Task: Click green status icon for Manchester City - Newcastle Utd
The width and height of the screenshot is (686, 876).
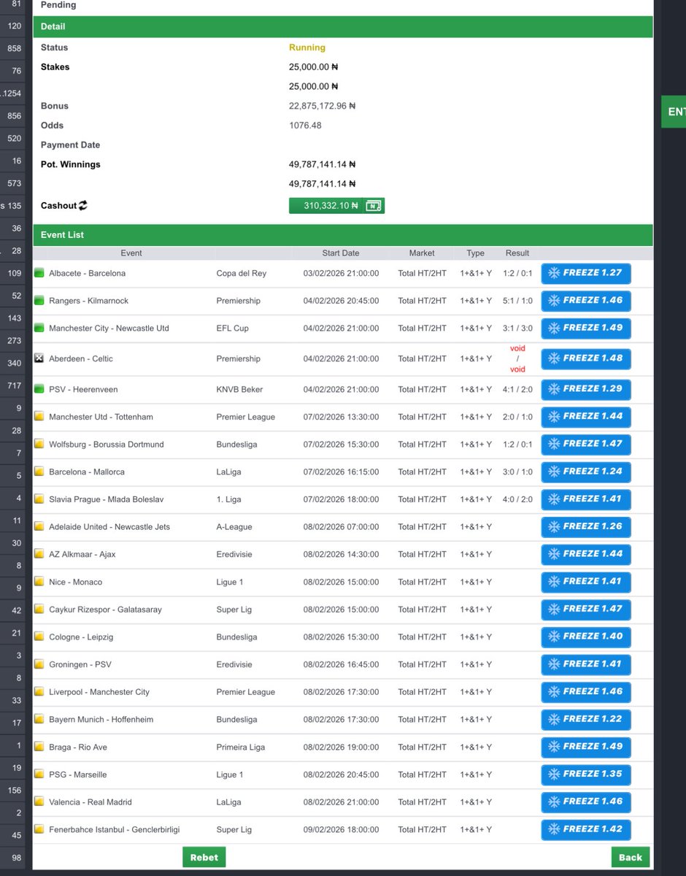Action: (x=39, y=328)
